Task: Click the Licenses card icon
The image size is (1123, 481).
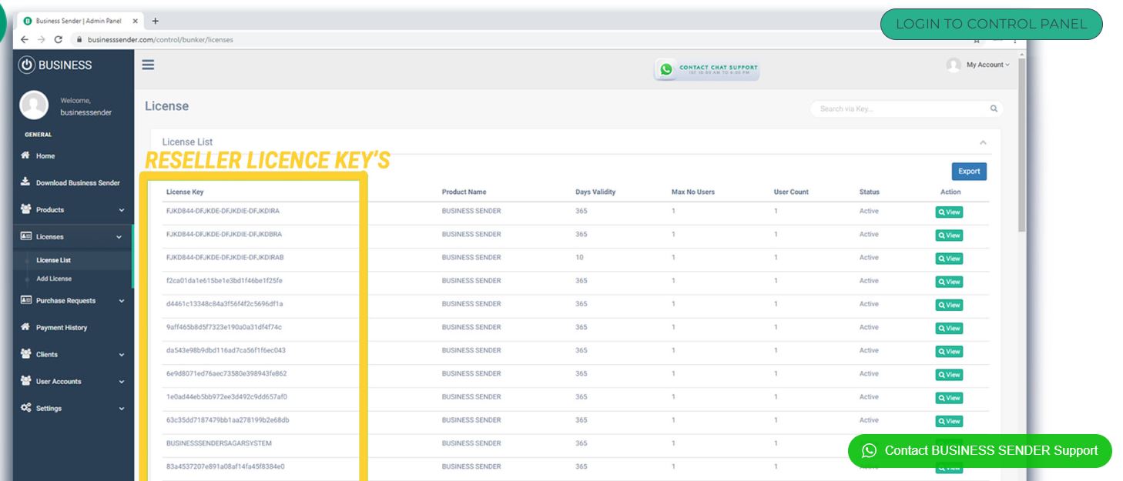Action: click(25, 236)
